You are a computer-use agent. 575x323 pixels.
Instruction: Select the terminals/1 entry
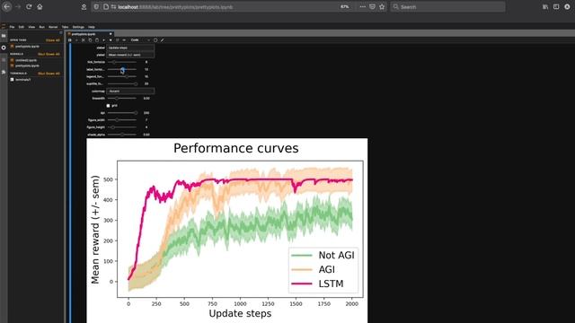tap(22, 80)
